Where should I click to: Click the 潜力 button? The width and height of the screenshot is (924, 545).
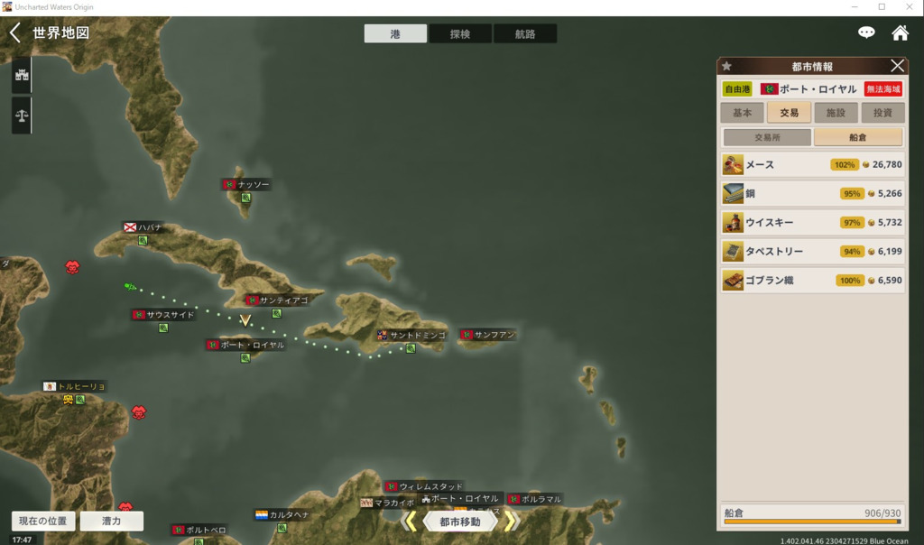pos(111,521)
